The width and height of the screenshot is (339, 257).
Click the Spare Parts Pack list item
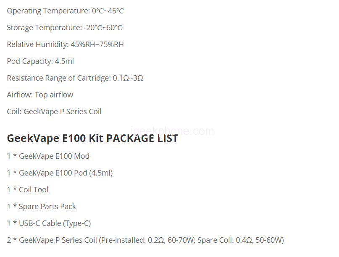pos(42,207)
